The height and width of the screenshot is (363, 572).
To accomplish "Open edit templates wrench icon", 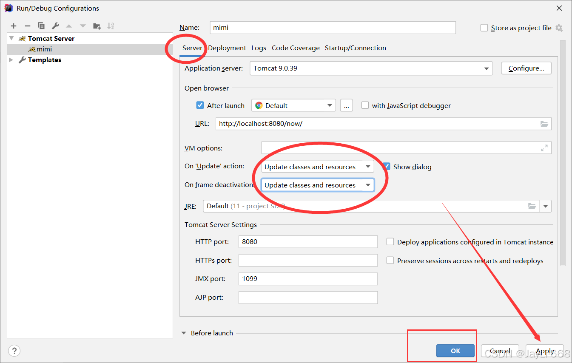I will [55, 26].
